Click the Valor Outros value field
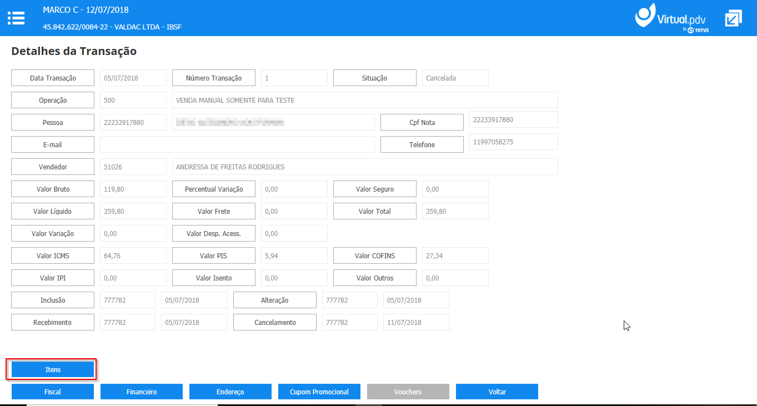 tap(455, 278)
